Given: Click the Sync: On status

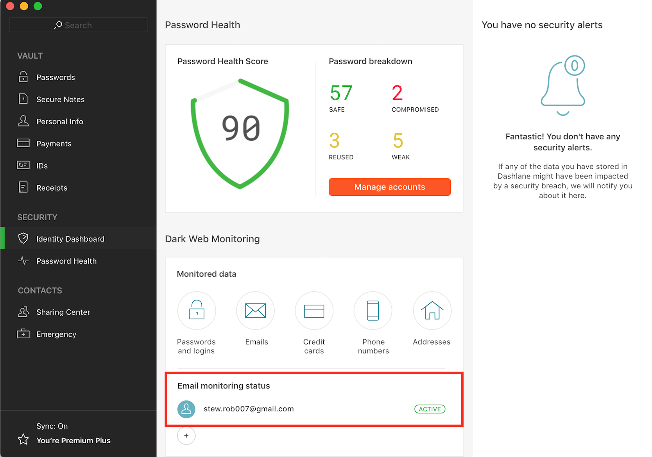Looking at the screenshot, I should 52,426.
